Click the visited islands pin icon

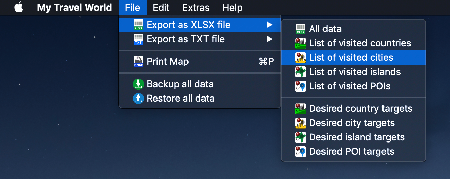point(301,72)
